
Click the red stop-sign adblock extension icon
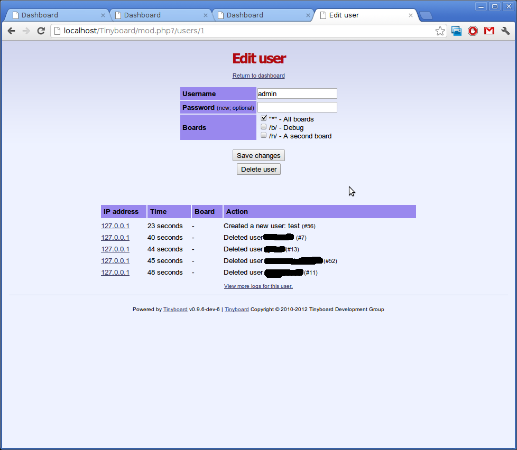(x=473, y=31)
